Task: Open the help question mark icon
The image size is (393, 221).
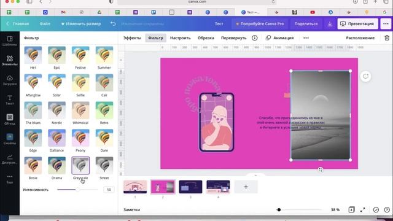Action: (x=387, y=210)
